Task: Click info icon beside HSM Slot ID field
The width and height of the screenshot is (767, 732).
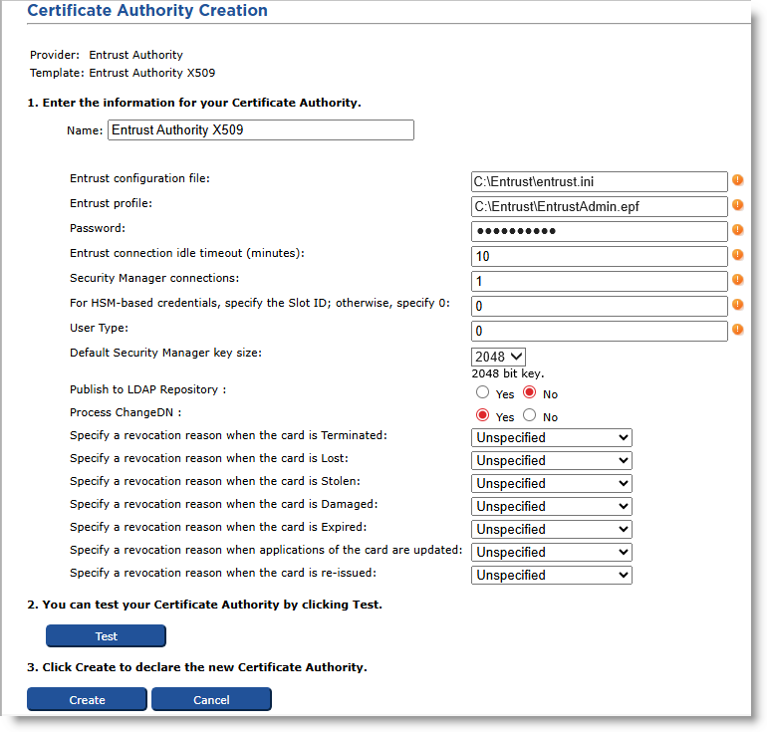Action: point(738,305)
